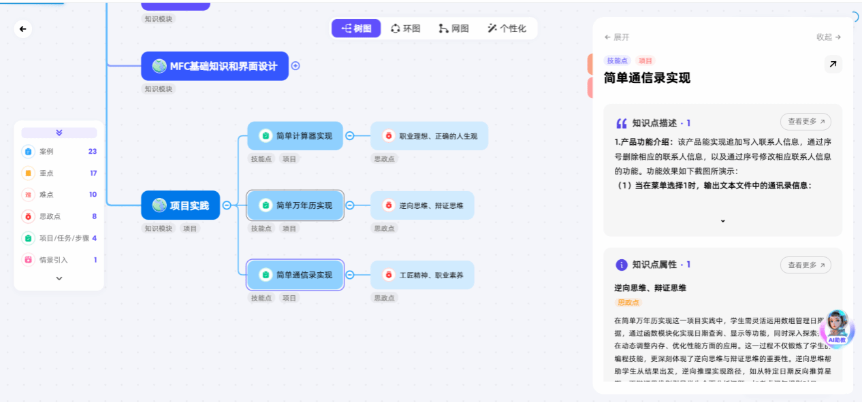862x402 pixels.
Task: Click the 难点 icon in legend
Action: point(28,195)
